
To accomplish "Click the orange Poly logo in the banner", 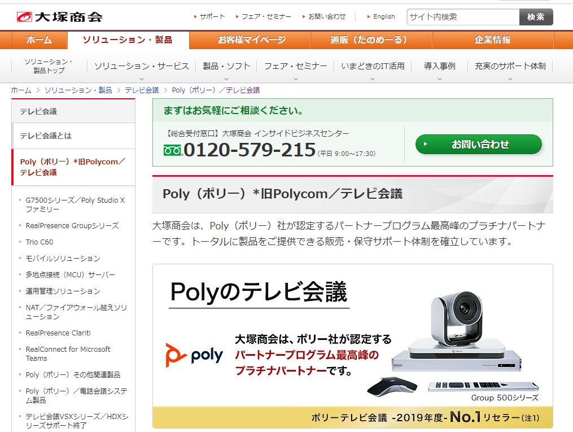I will (x=194, y=355).
